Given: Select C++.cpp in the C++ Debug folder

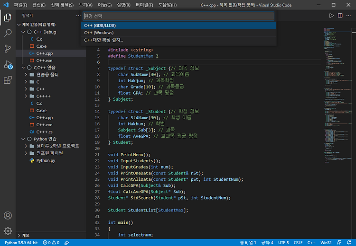Looking at the screenshot, I should tap(51, 53).
